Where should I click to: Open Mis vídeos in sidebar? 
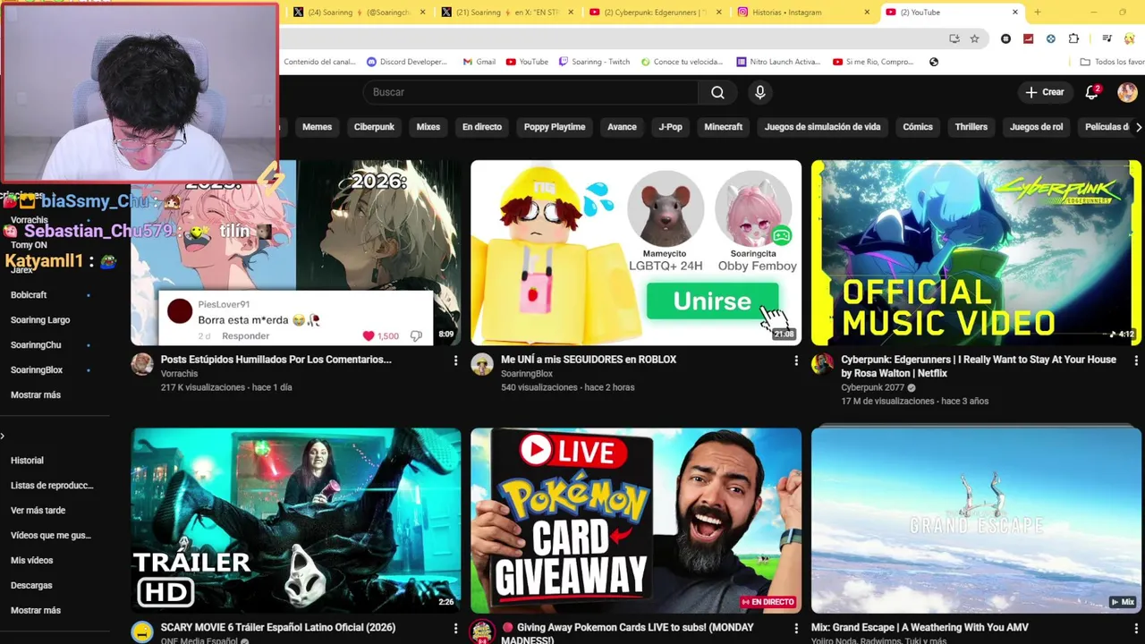pyautogui.click(x=31, y=560)
